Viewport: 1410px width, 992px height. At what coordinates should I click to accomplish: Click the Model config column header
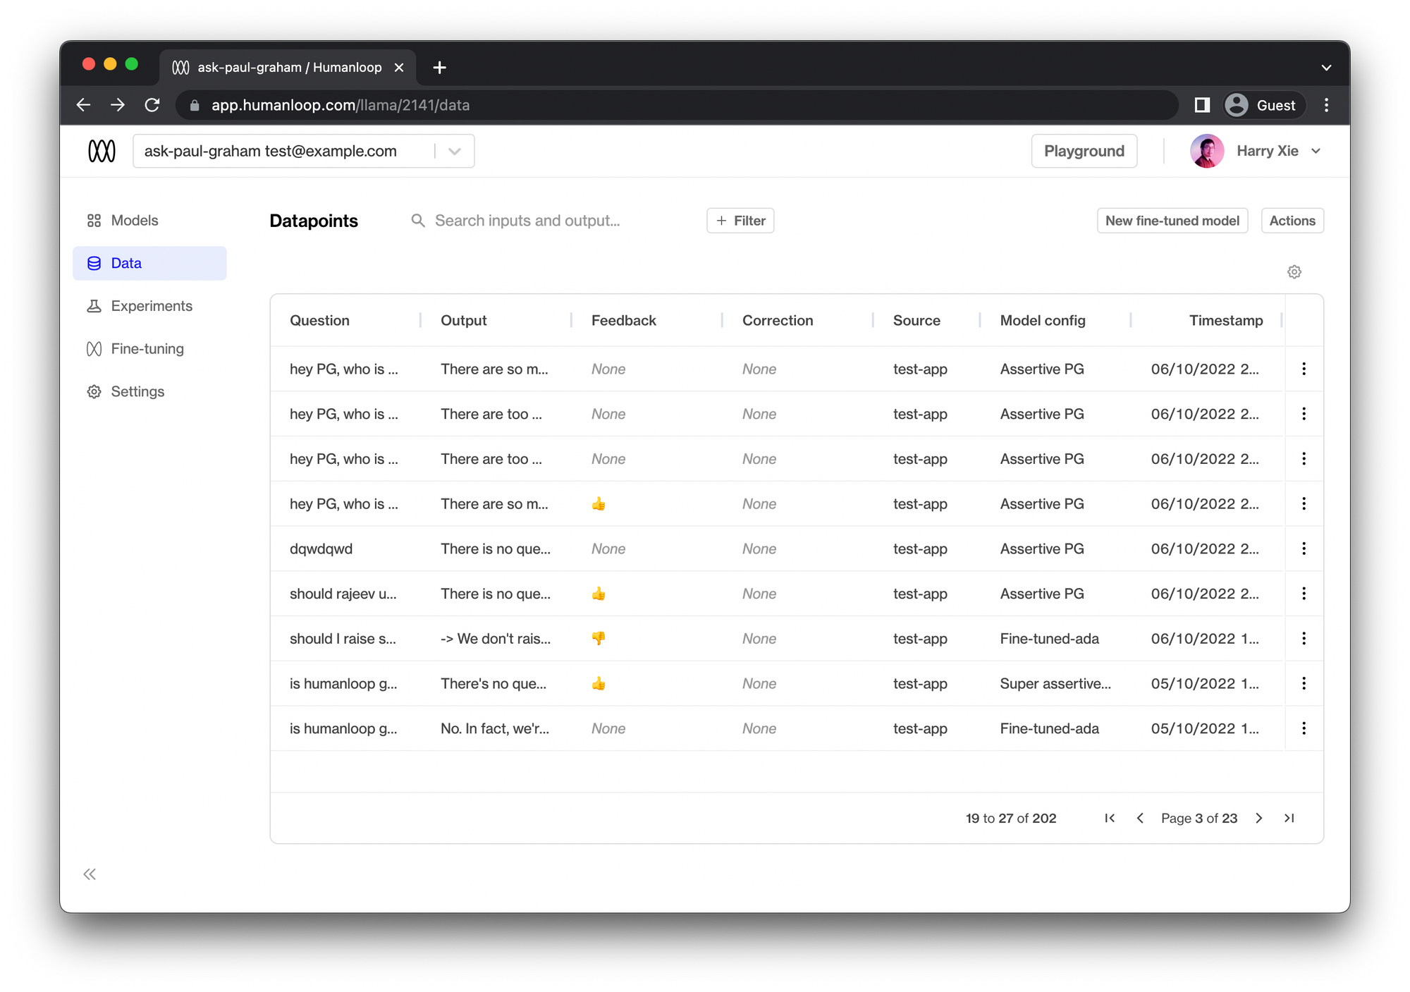pyautogui.click(x=1043, y=320)
